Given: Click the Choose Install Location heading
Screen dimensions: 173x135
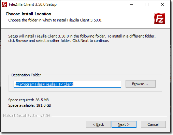Looking at the screenshot, I should coord(28,14).
